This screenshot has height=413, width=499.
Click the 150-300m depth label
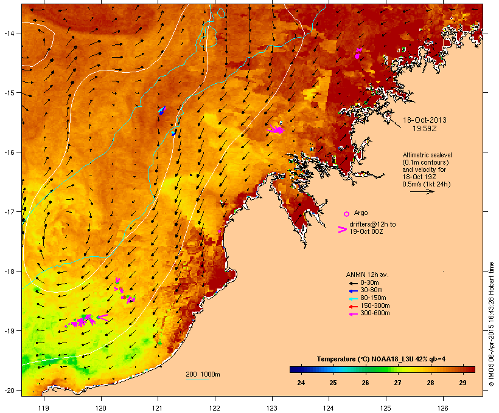pyautogui.click(x=375, y=305)
